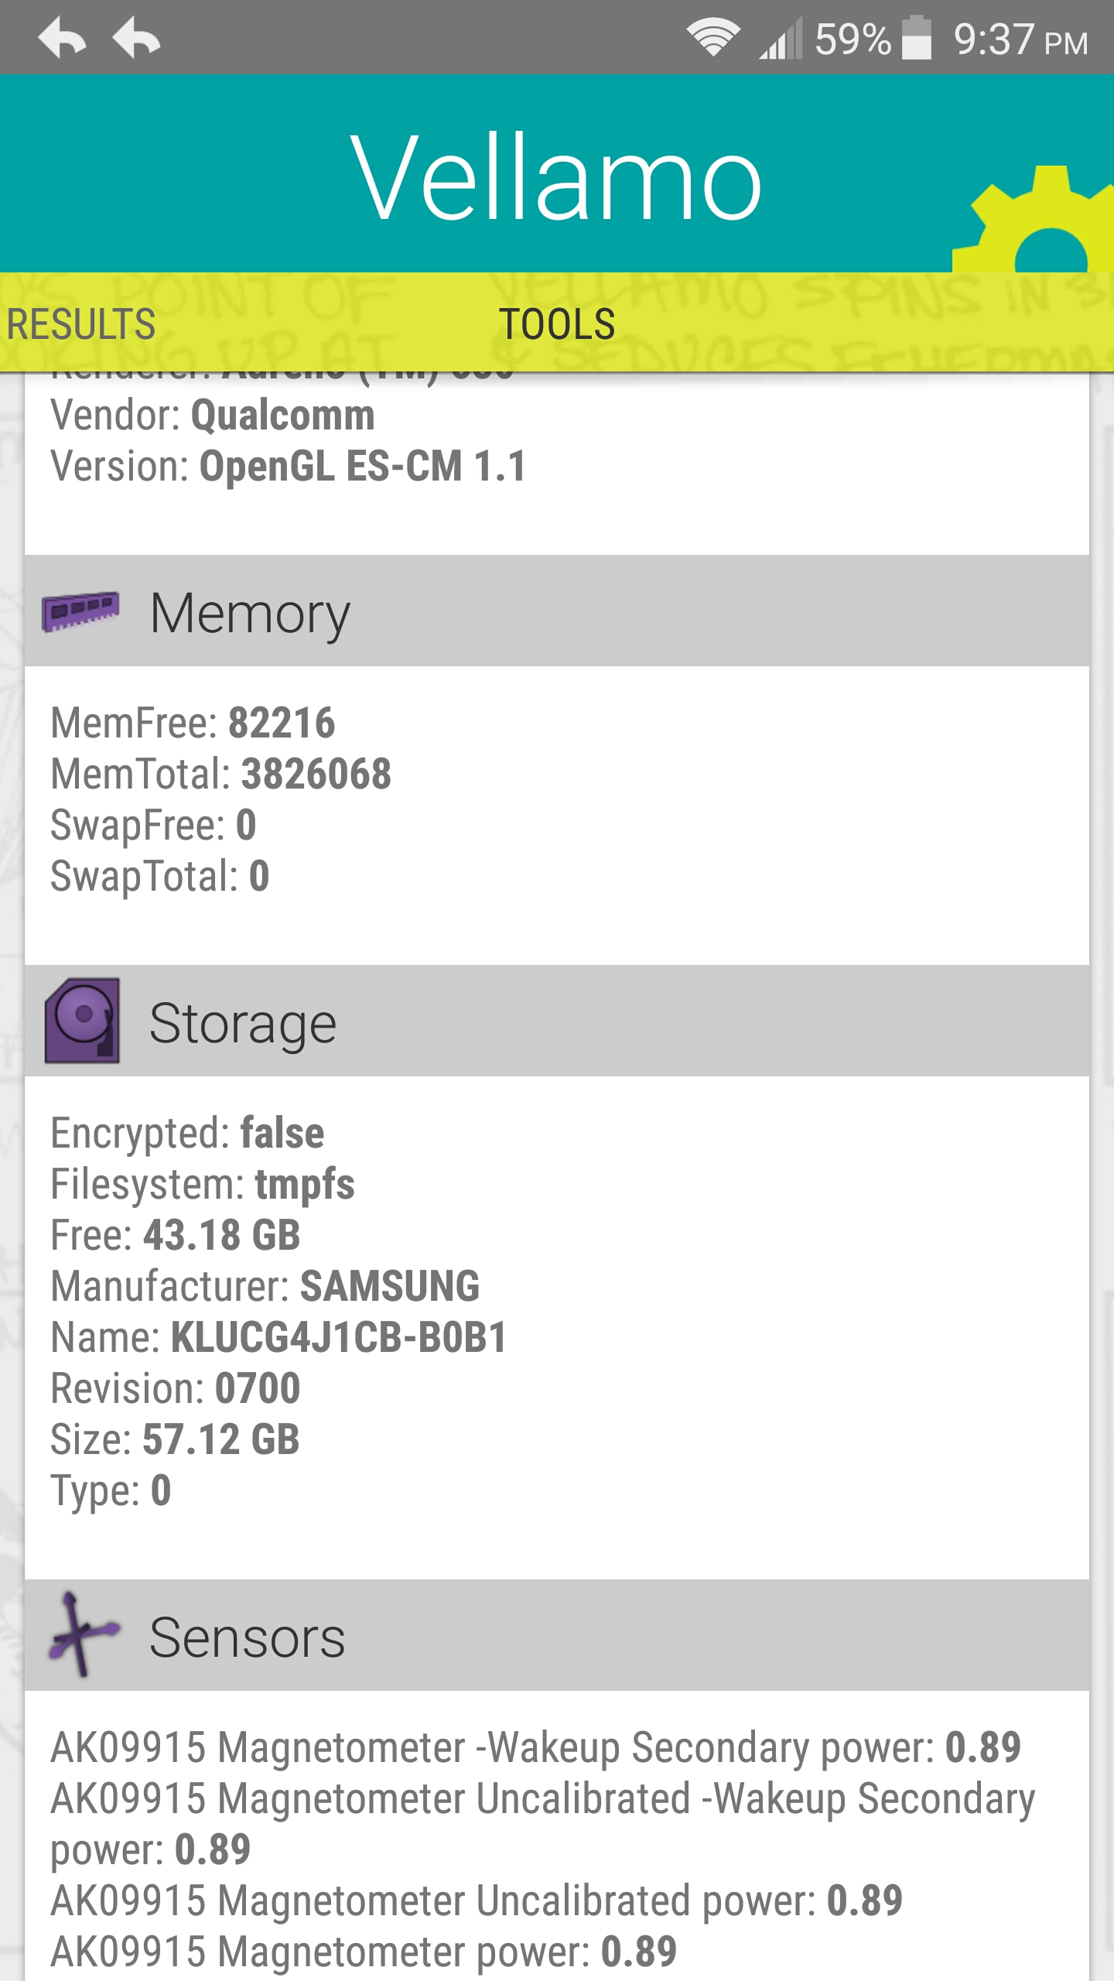This screenshot has height=1981, width=1114.
Task: Tap the second back arrow icon
Action: coord(136,39)
